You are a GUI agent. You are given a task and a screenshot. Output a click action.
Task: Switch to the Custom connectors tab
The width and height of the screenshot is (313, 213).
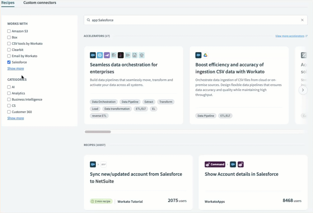[40, 2]
